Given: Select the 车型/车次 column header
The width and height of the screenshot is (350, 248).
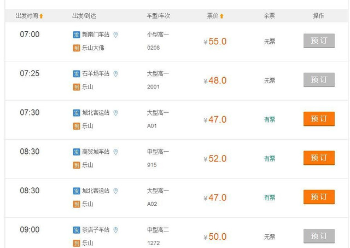Looking at the screenshot, I should tap(158, 16).
